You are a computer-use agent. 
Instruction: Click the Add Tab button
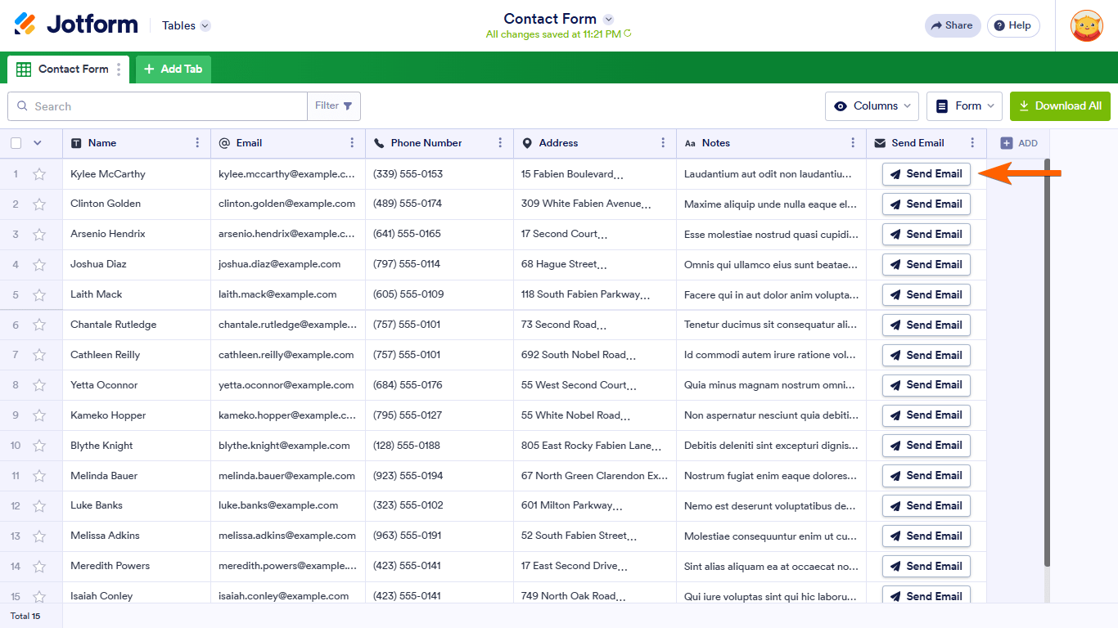click(x=174, y=70)
